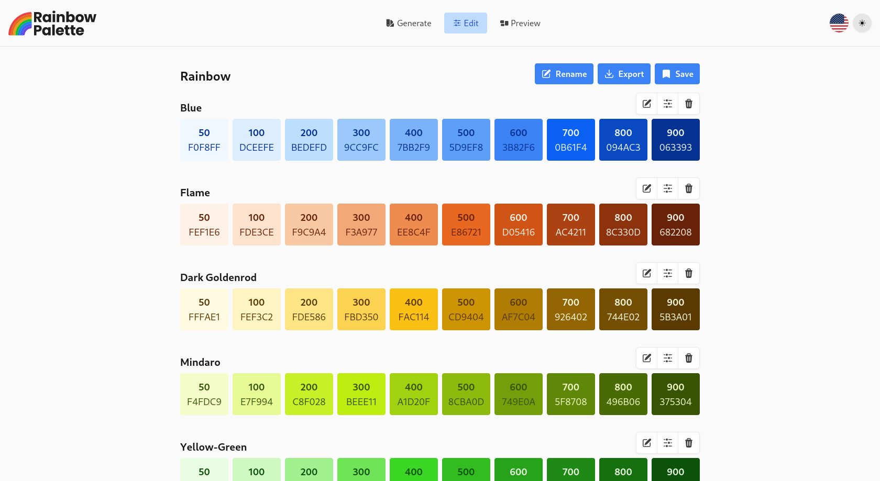Viewport: 880px width, 481px height.
Task: Click the trash icon for Mindaro palette
Action: [x=689, y=358]
